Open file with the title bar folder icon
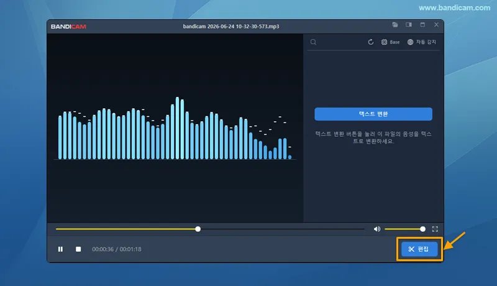The width and height of the screenshot is (497, 286). 395,25
